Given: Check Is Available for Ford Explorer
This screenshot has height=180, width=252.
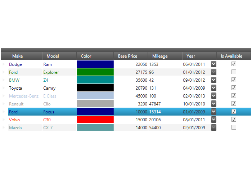Looking at the screenshot, I should pos(234,72).
